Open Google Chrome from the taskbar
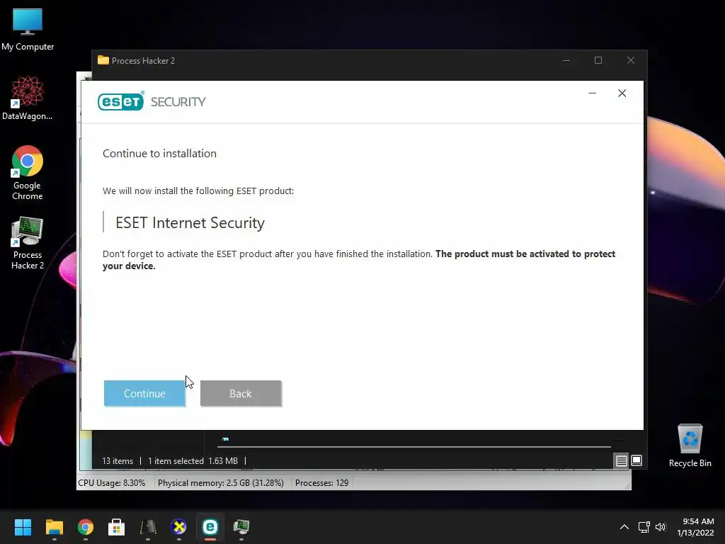Image resolution: width=725 pixels, height=544 pixels. pos(86,527)
